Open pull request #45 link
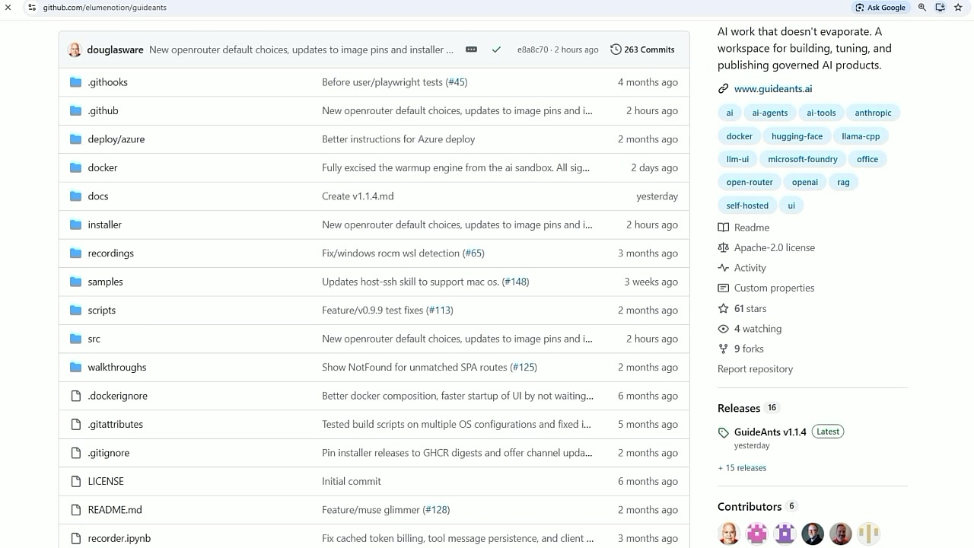Viewport: 974px width, 548px height. (457, 82)
